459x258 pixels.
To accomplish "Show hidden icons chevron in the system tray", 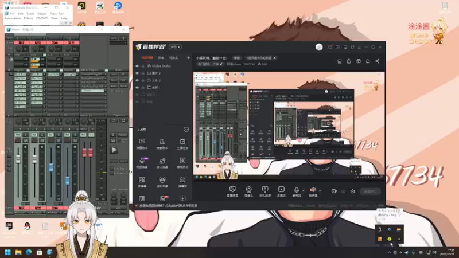I will [390, 252].
